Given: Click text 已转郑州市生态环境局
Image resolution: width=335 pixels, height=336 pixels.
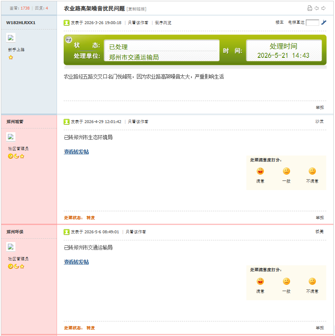Looking at the screenshot, I should pos(88,137).
